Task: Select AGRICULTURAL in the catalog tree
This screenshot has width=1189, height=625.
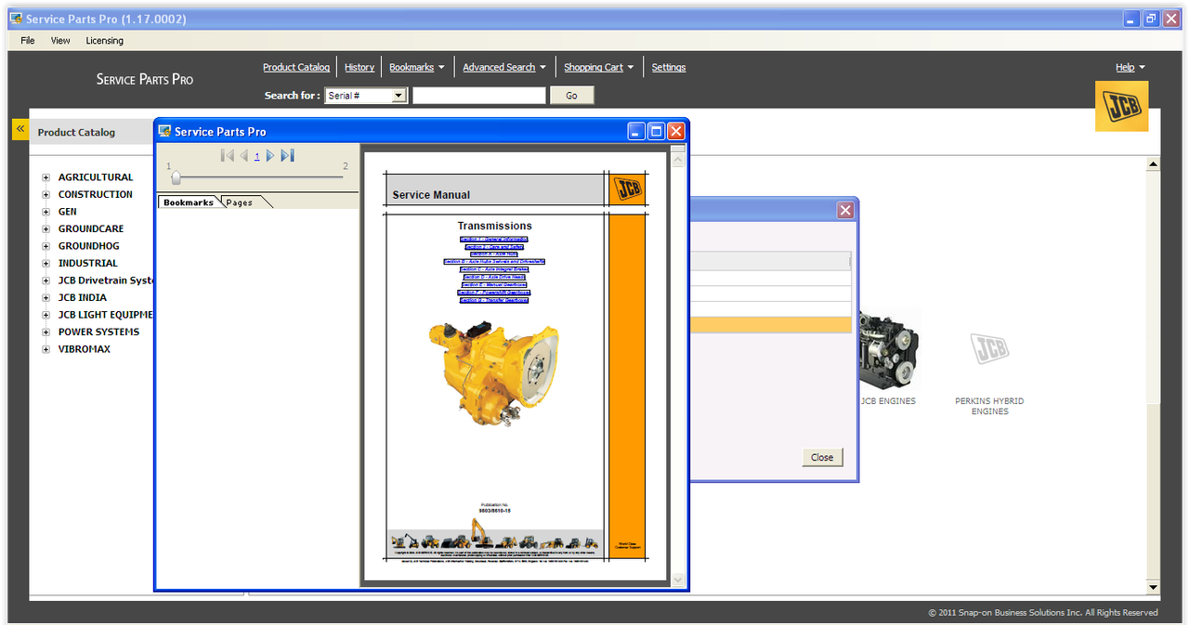Action: (96, 177)
